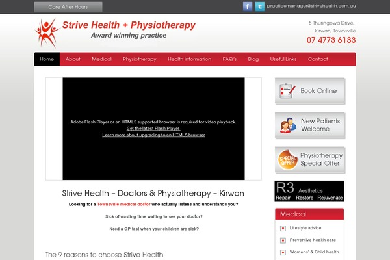The height and width of the screenshot is (260, 390).
Task: Open the FAQ's menu item
Action: (x=229, y=59)
